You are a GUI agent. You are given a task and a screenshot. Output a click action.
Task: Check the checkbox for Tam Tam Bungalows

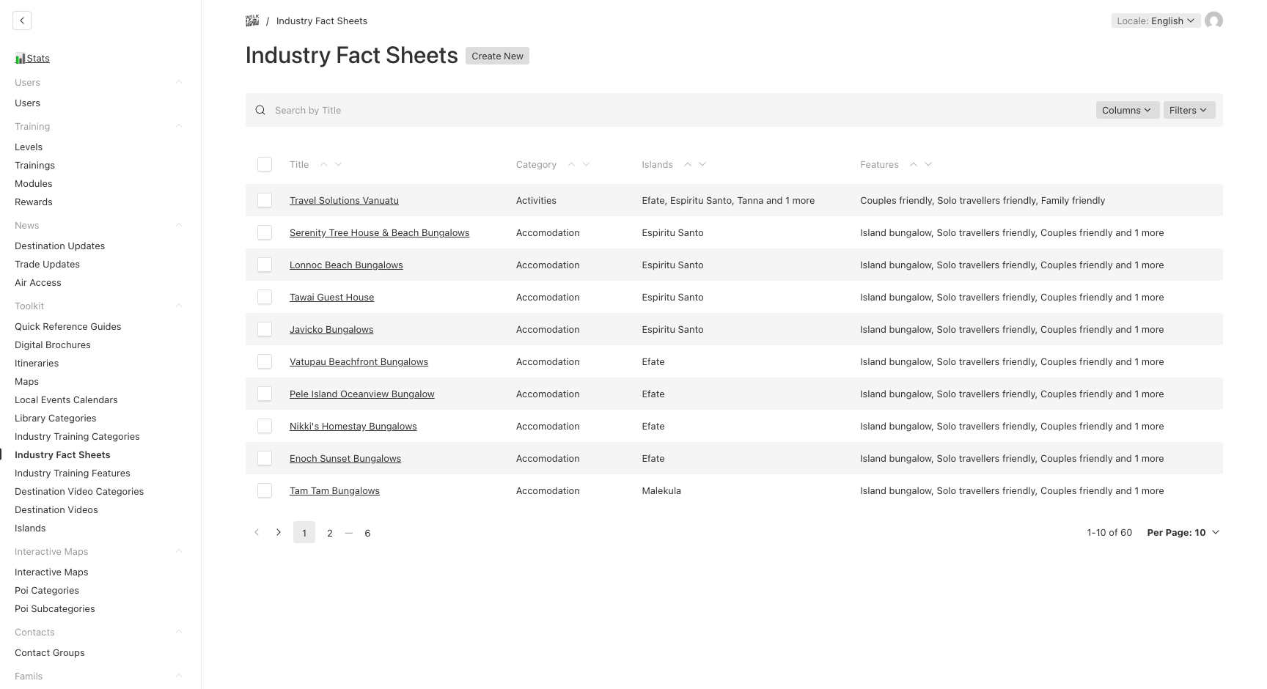(x=265, y=490)
